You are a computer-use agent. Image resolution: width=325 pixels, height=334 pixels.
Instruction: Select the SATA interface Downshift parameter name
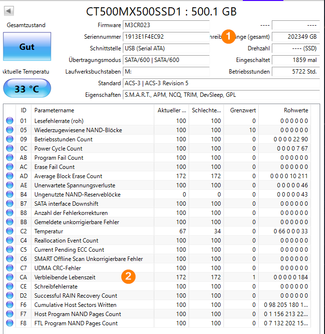(x=66, y=204)
